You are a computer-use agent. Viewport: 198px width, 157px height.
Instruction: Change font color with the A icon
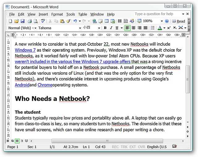click(x=160, y=28)
